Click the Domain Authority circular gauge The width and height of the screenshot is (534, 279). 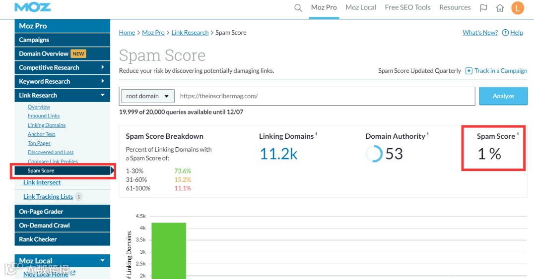point(374,154)
